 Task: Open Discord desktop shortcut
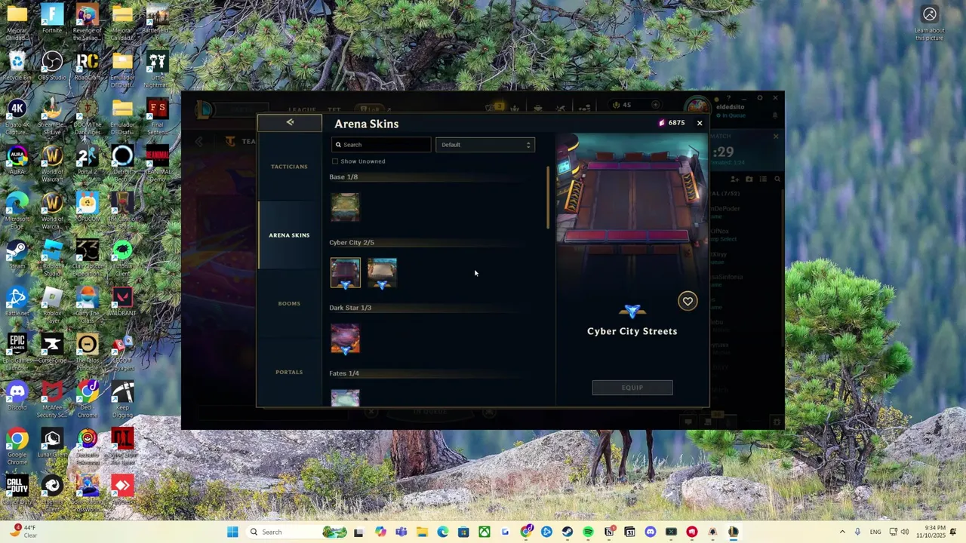click(x=17, y=395)
